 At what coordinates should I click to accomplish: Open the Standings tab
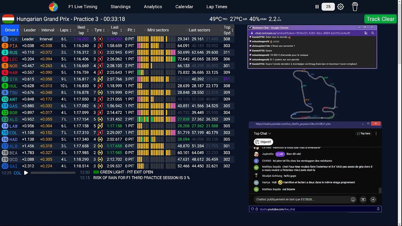(121, 7)
